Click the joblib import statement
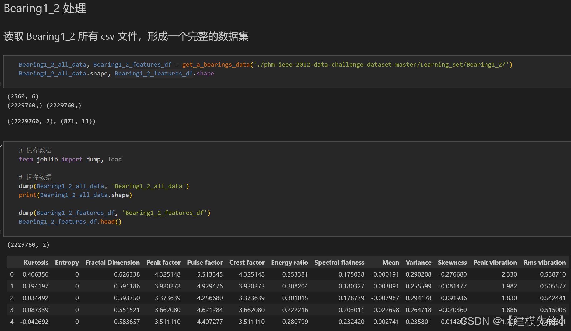Viewport: 571px width, 331px height. [x=70, y=159]
